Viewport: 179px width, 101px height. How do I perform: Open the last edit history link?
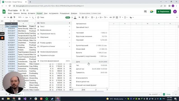click(90, 13)
